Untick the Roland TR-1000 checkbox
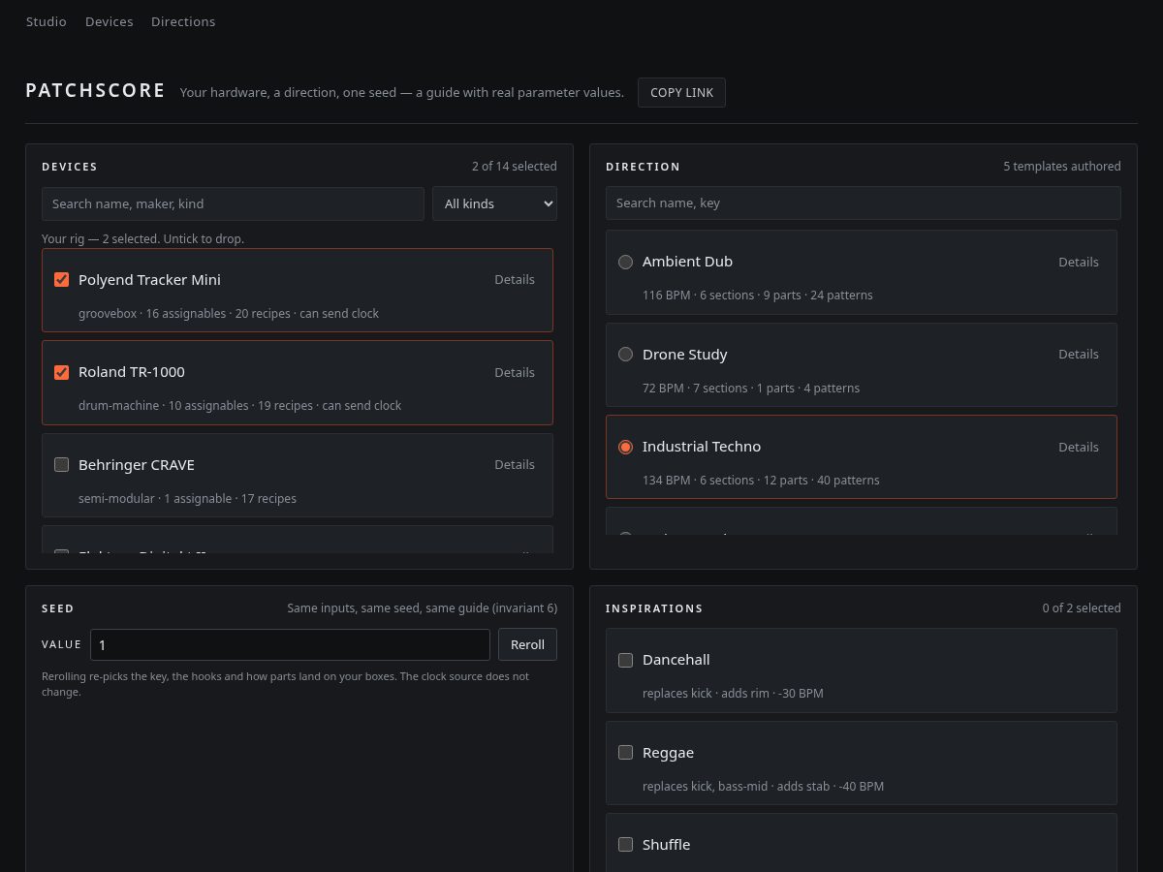The image size is (1163, 872). [x=62, y=372]
